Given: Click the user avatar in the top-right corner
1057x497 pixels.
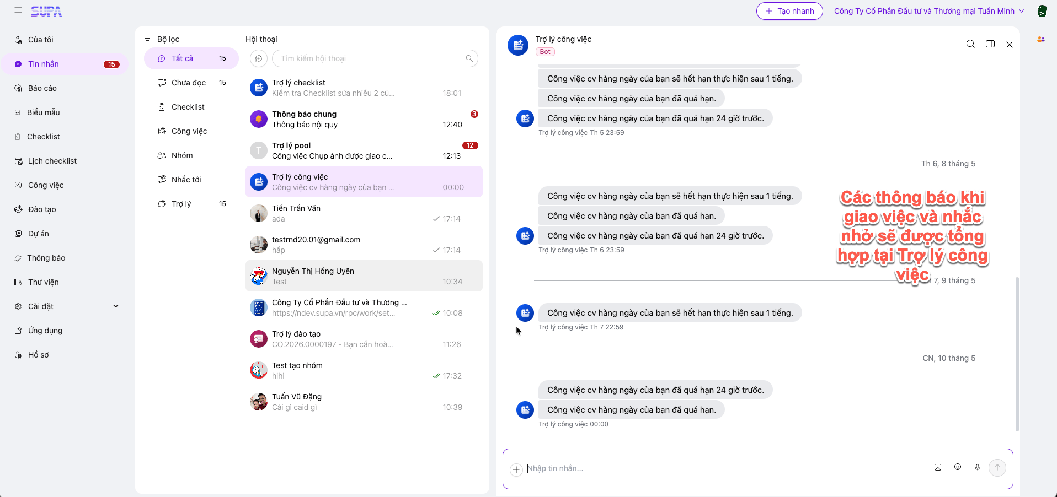Looking at the screenshot, I should point(1042,11).
